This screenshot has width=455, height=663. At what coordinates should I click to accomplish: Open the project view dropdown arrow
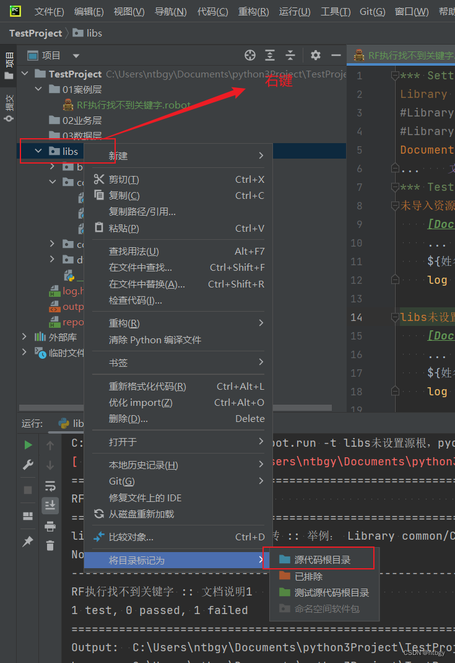76,55
